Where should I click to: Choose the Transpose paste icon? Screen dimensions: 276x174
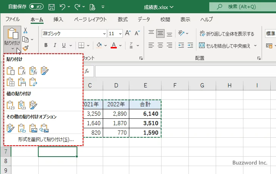pos(33,82)
